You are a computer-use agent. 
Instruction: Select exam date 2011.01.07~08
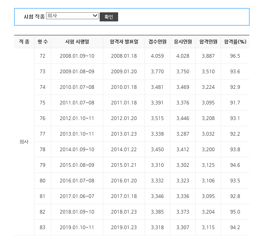point(77,103)
